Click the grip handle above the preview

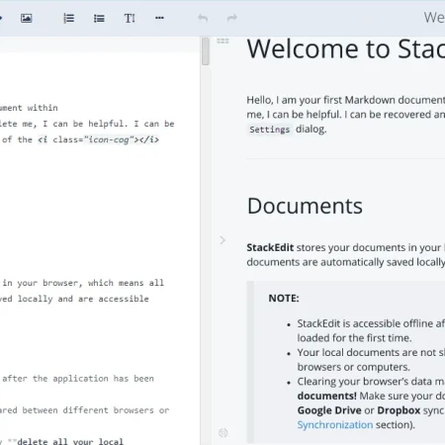pos(222,41)
